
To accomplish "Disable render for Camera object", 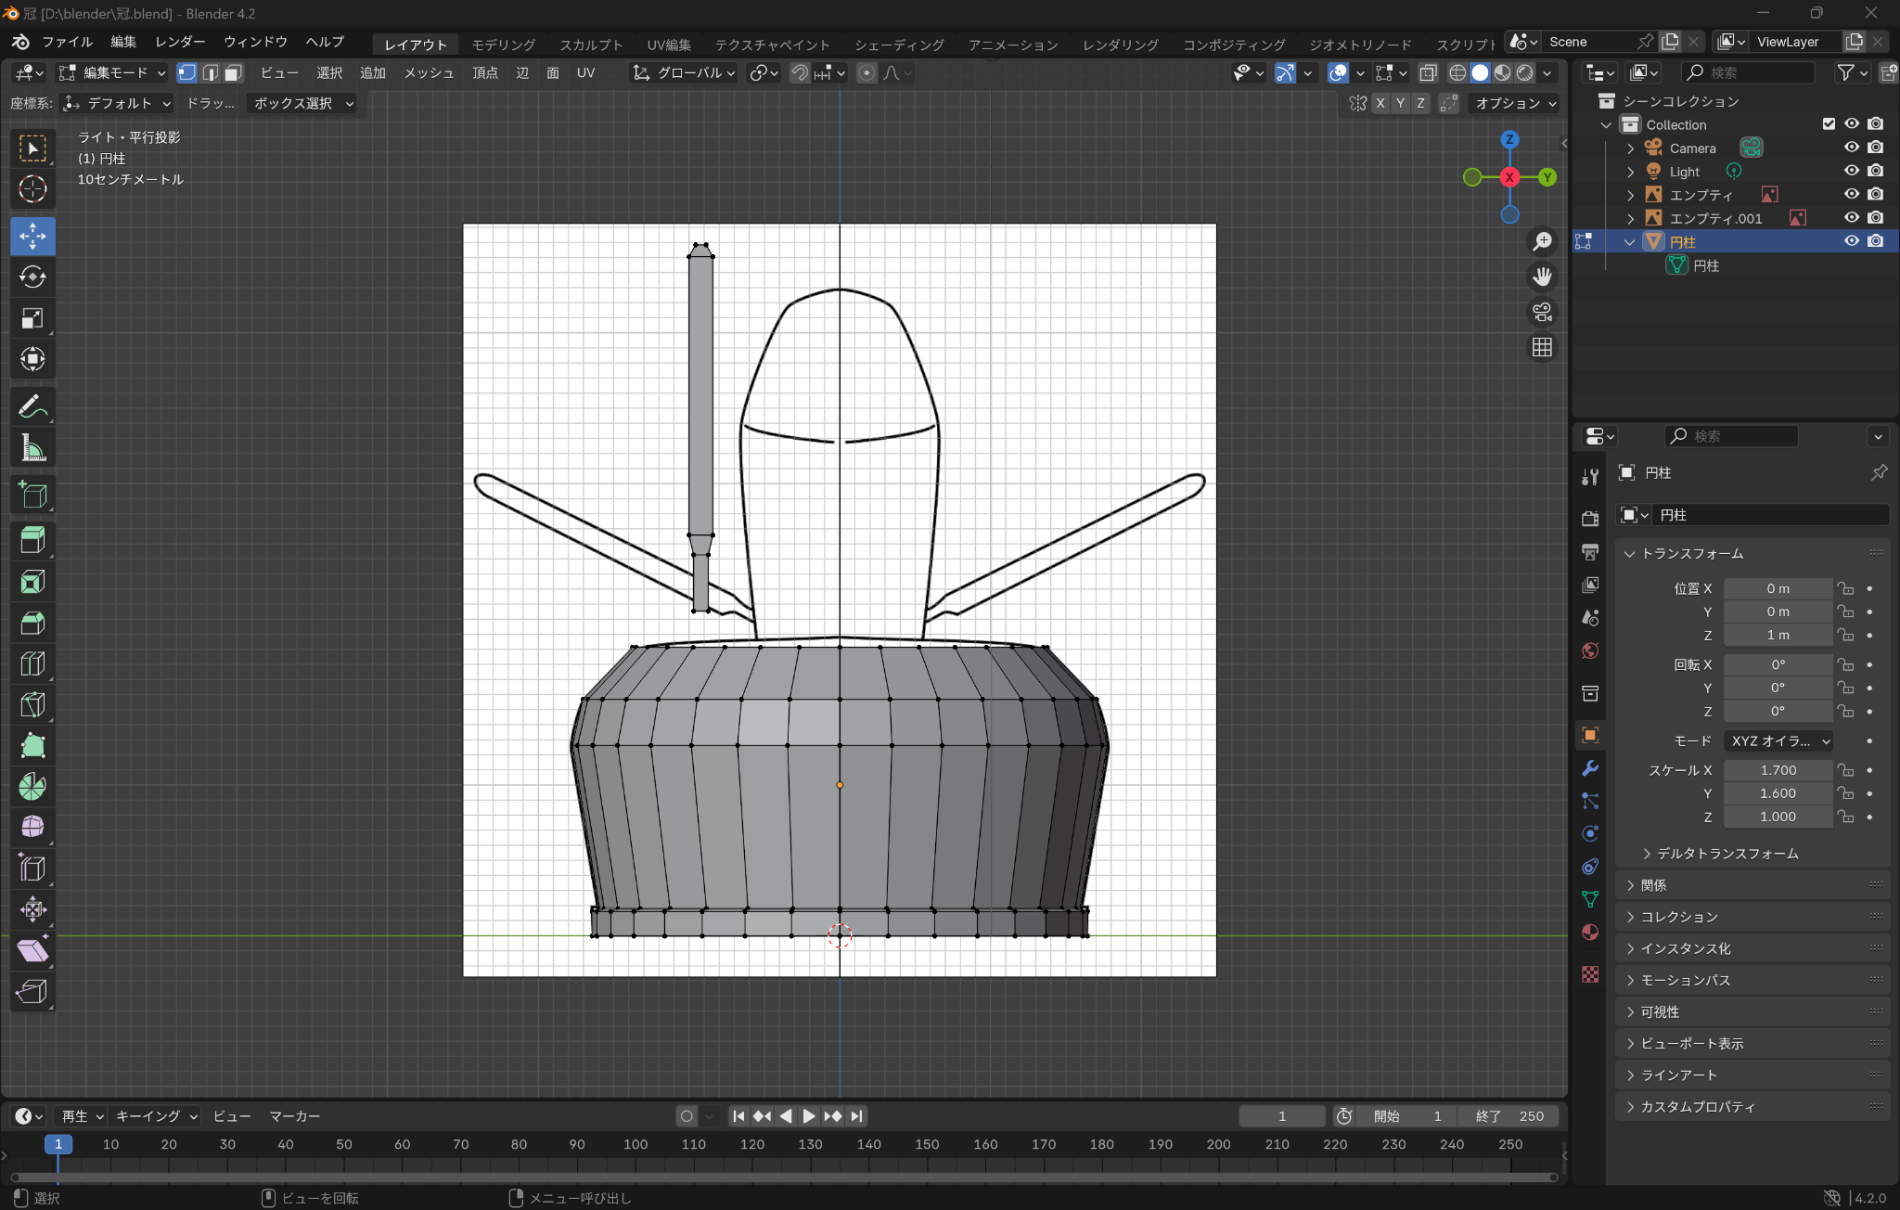I will coord(1876,148).
